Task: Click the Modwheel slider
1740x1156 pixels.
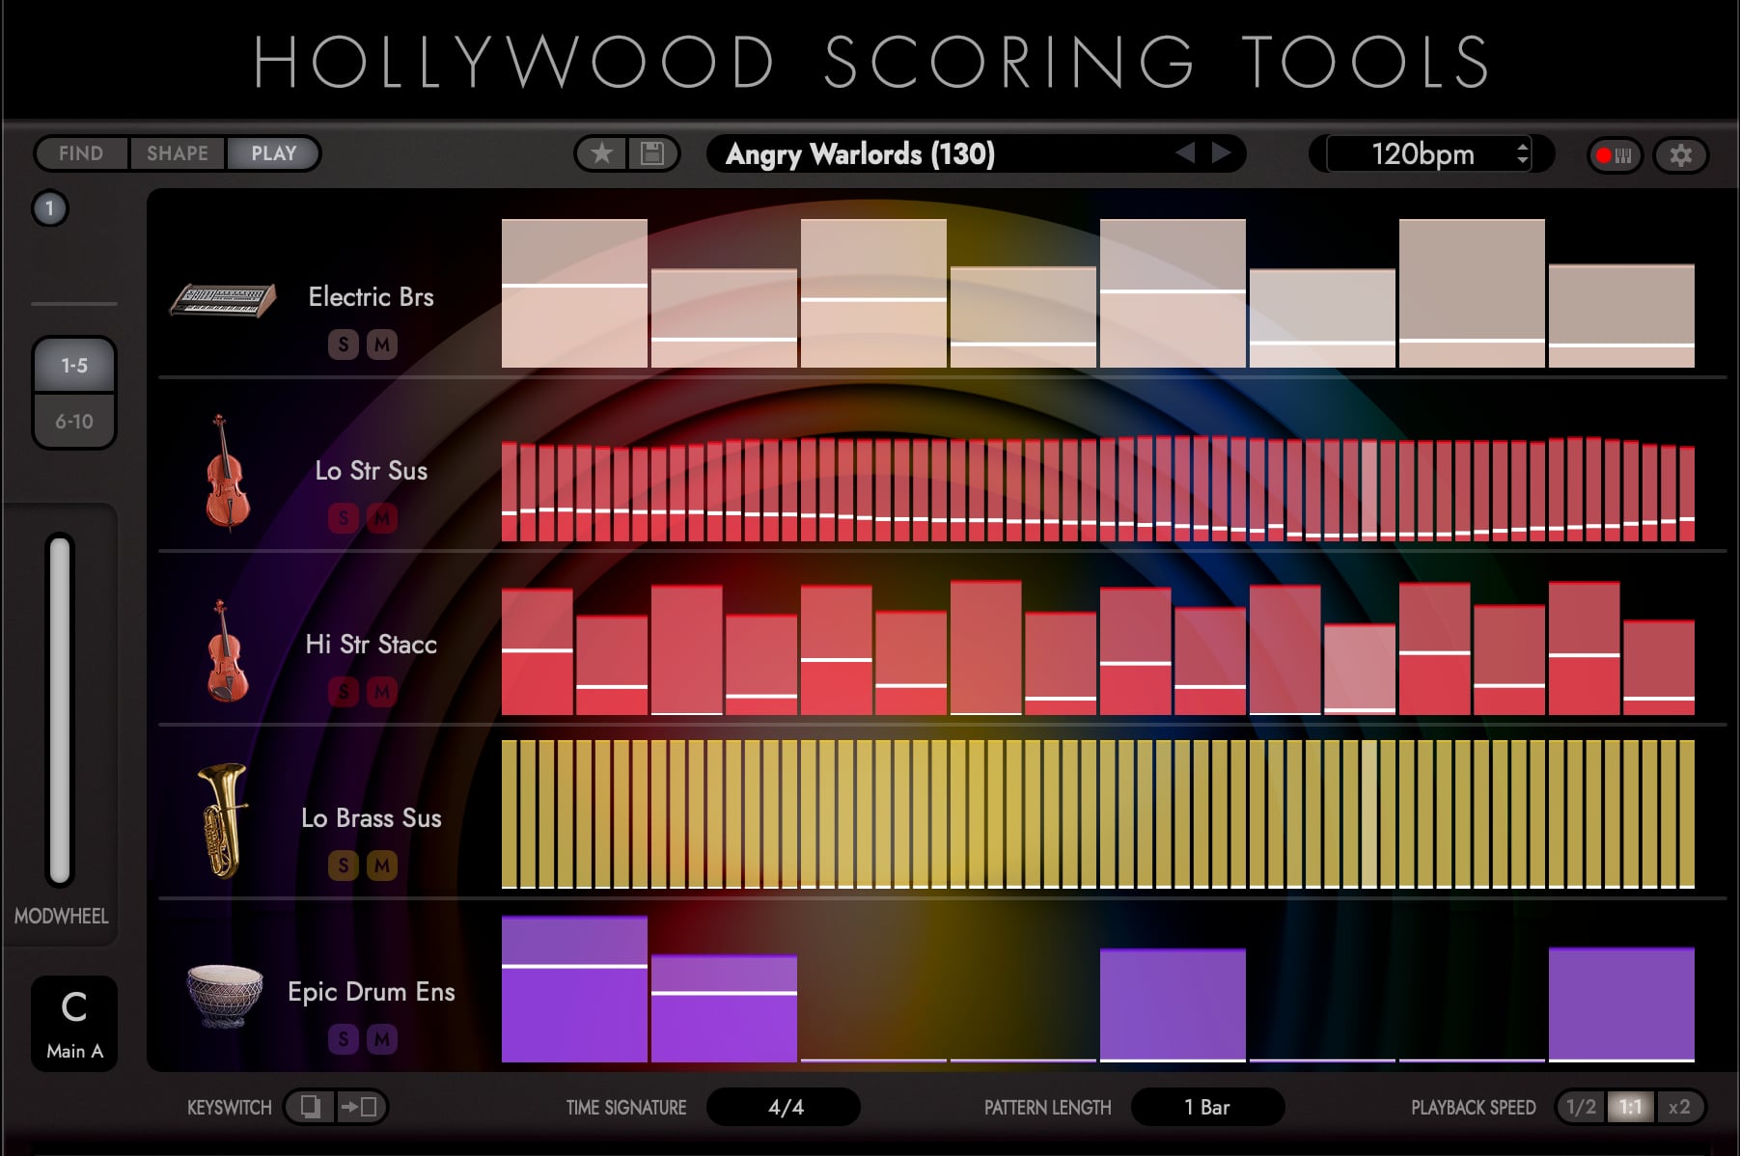Action: [x=60, y=710]
